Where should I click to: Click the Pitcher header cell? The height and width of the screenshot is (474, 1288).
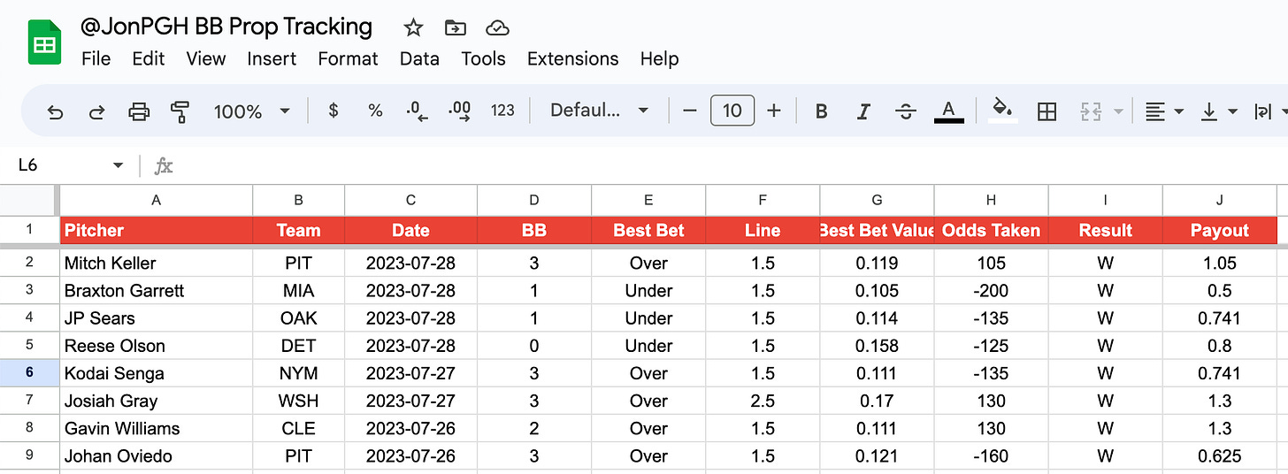click(x=157, y=230)
